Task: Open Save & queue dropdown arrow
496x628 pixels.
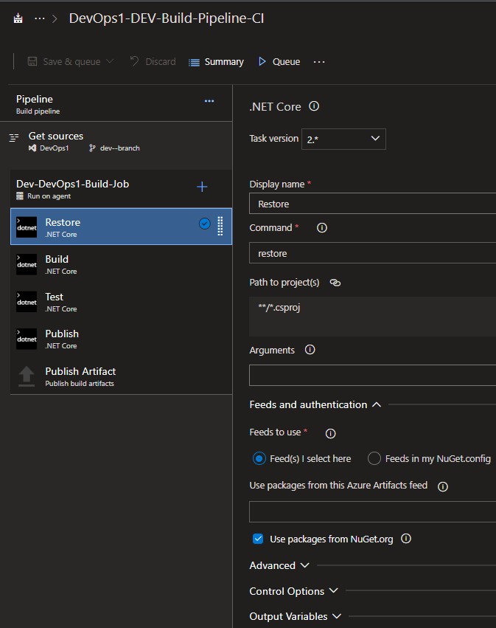Action: pyautogui.click(x=110, y=61)
